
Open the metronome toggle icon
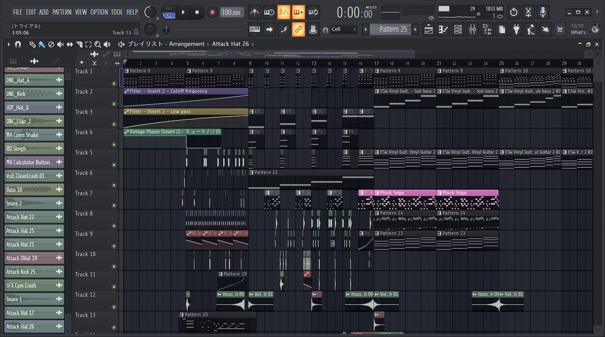click(255, 12)
